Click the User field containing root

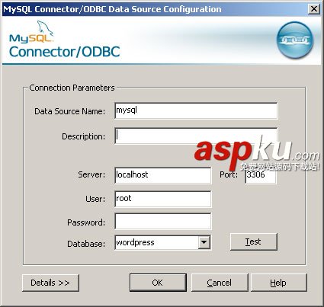163,199
